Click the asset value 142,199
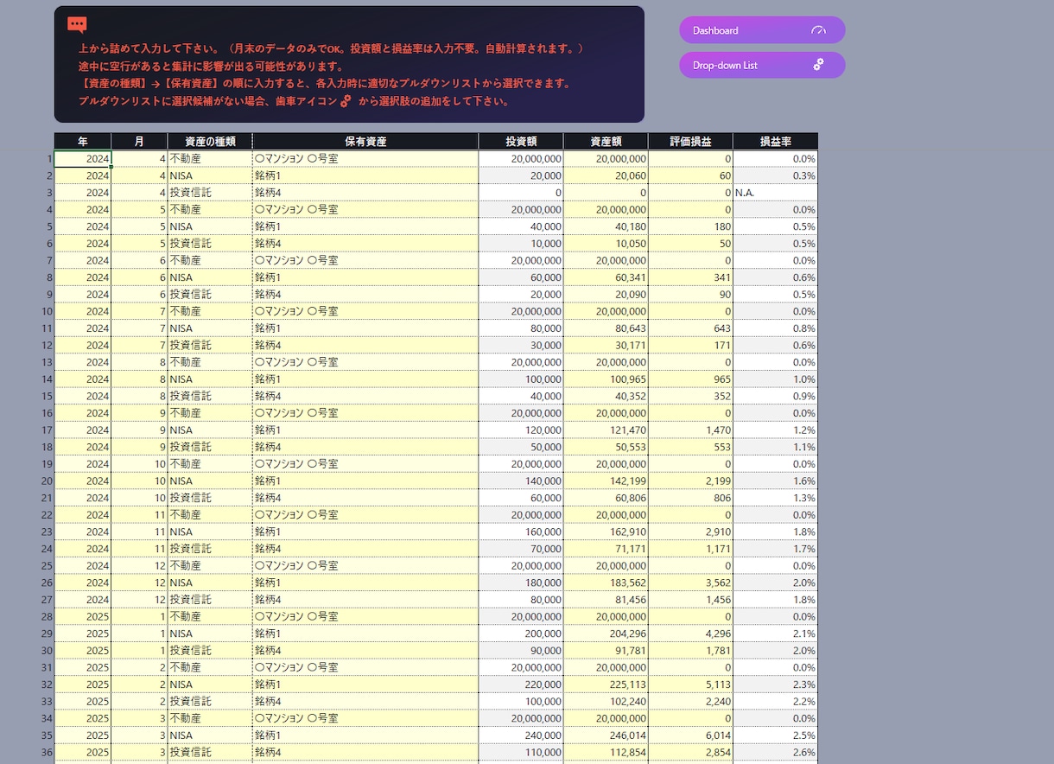Image resolution: width=1054 pixels, height=764 pixels. pyautogui.click(x=606, y=481)
